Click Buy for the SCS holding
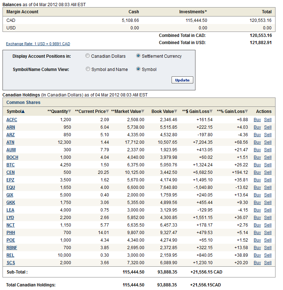 pyautogui.click(x=257, y=263)
